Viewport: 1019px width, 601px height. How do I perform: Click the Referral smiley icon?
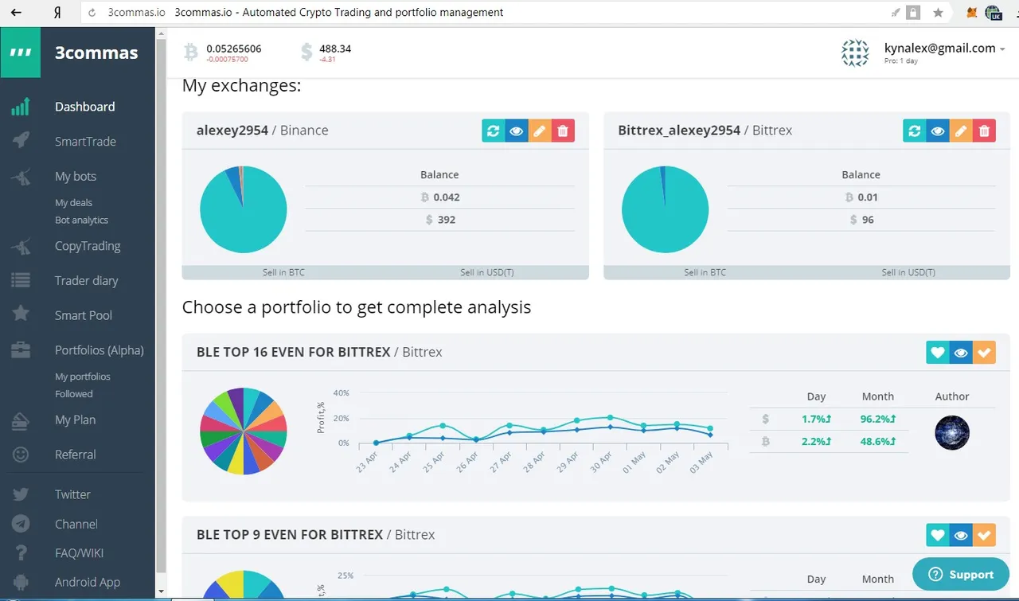point(21,455)
